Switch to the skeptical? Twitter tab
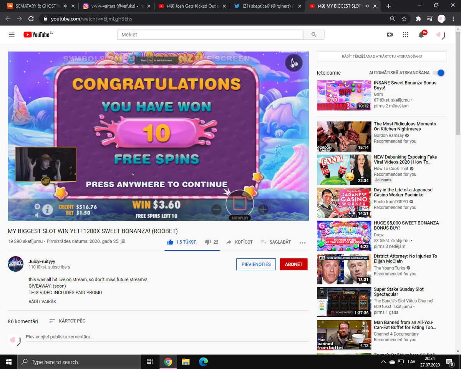The height and width of the screenshot is (369, 461). pyautogui.click(x=267, y=6)
